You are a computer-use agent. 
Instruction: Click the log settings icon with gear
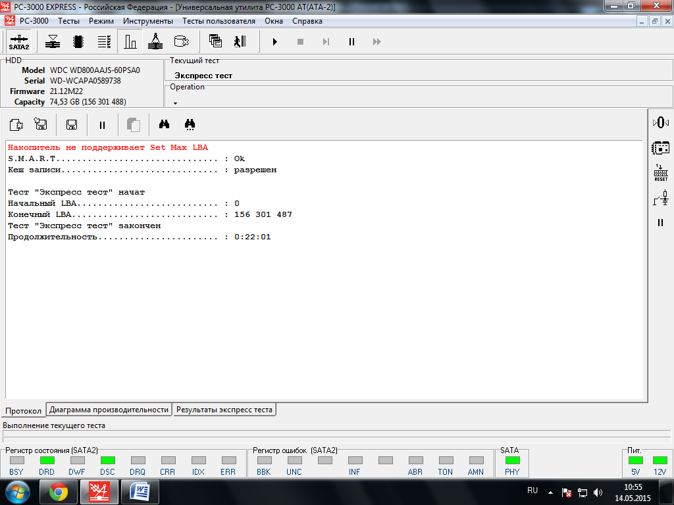point(16,125)
